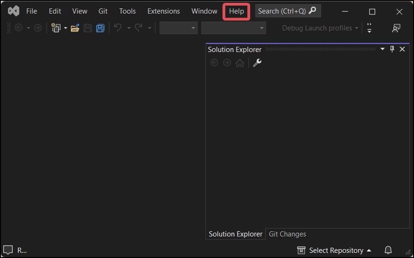Open Solution Explorer window position dropdown
The width and height of the screenshot is (414, 258).
pyautogui.click(x=382, y=49)
